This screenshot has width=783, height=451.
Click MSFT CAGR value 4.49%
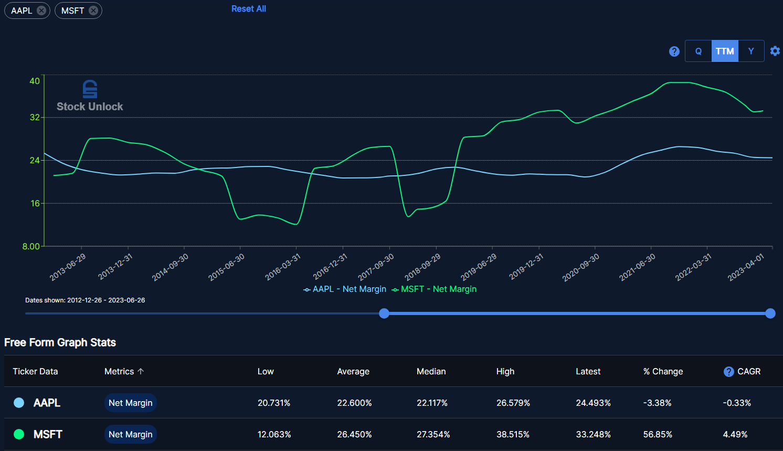coord(735,434)
